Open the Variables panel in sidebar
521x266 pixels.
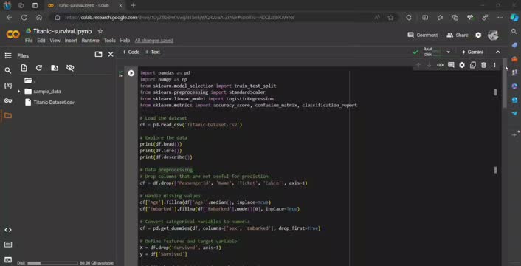click(x=8, y=86)
